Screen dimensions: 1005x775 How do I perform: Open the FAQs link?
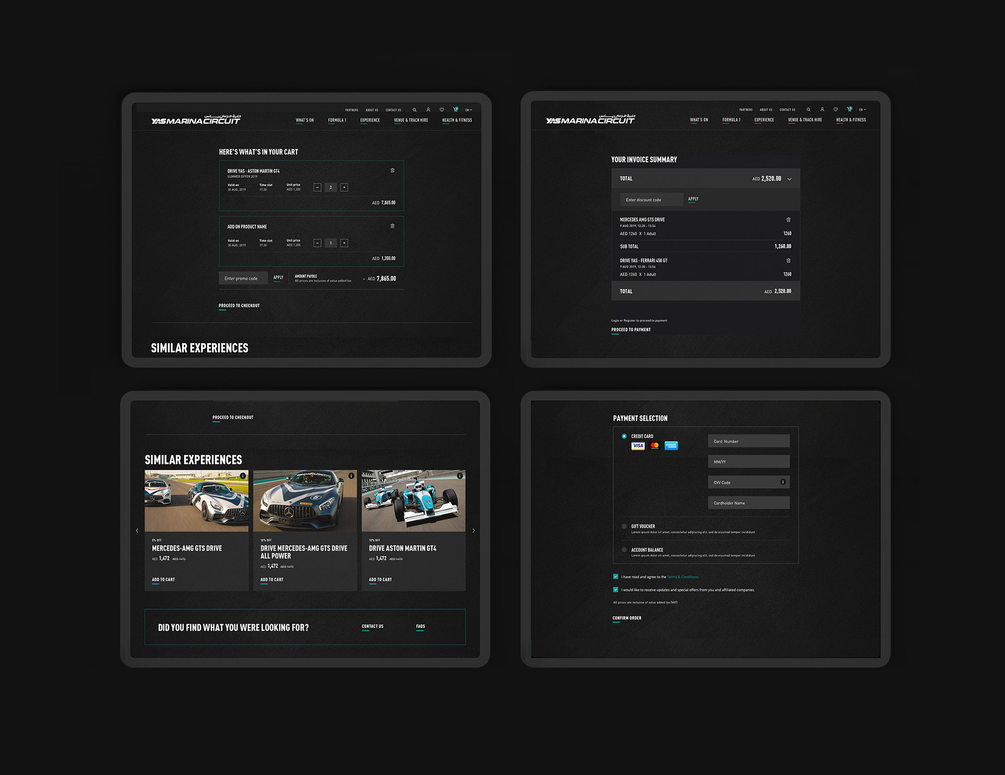[420, 626]
